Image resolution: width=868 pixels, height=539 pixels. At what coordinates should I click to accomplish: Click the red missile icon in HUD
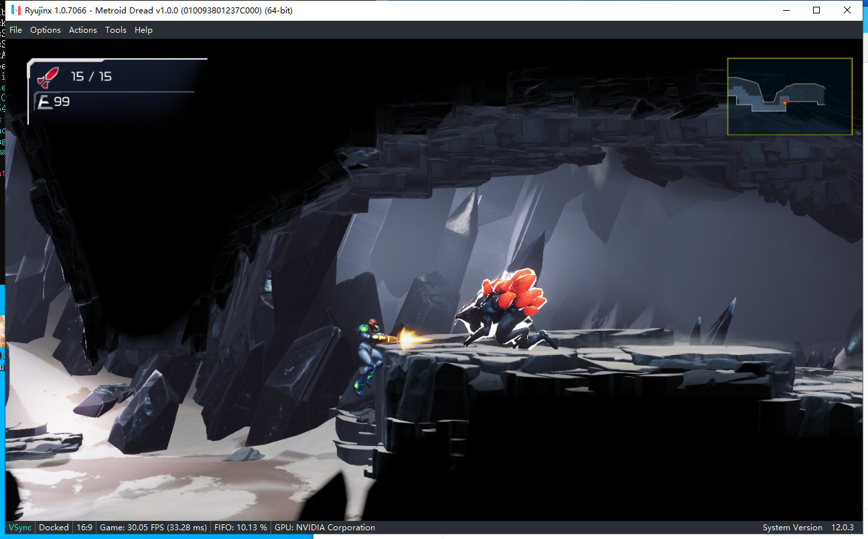48,78
